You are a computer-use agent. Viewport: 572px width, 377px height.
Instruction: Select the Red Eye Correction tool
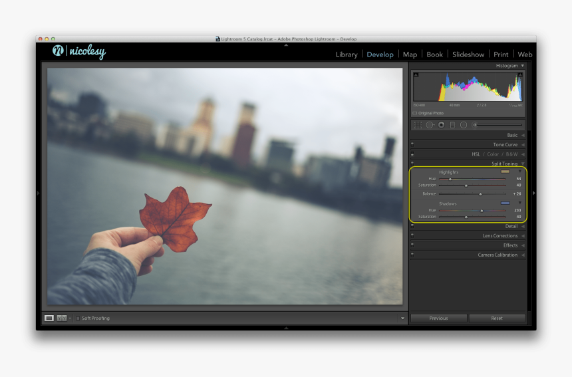coord(442,125)
